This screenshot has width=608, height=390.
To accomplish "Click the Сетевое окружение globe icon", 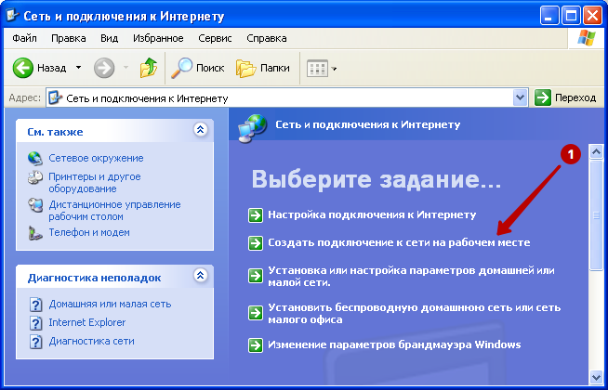I will pos(35,158).
